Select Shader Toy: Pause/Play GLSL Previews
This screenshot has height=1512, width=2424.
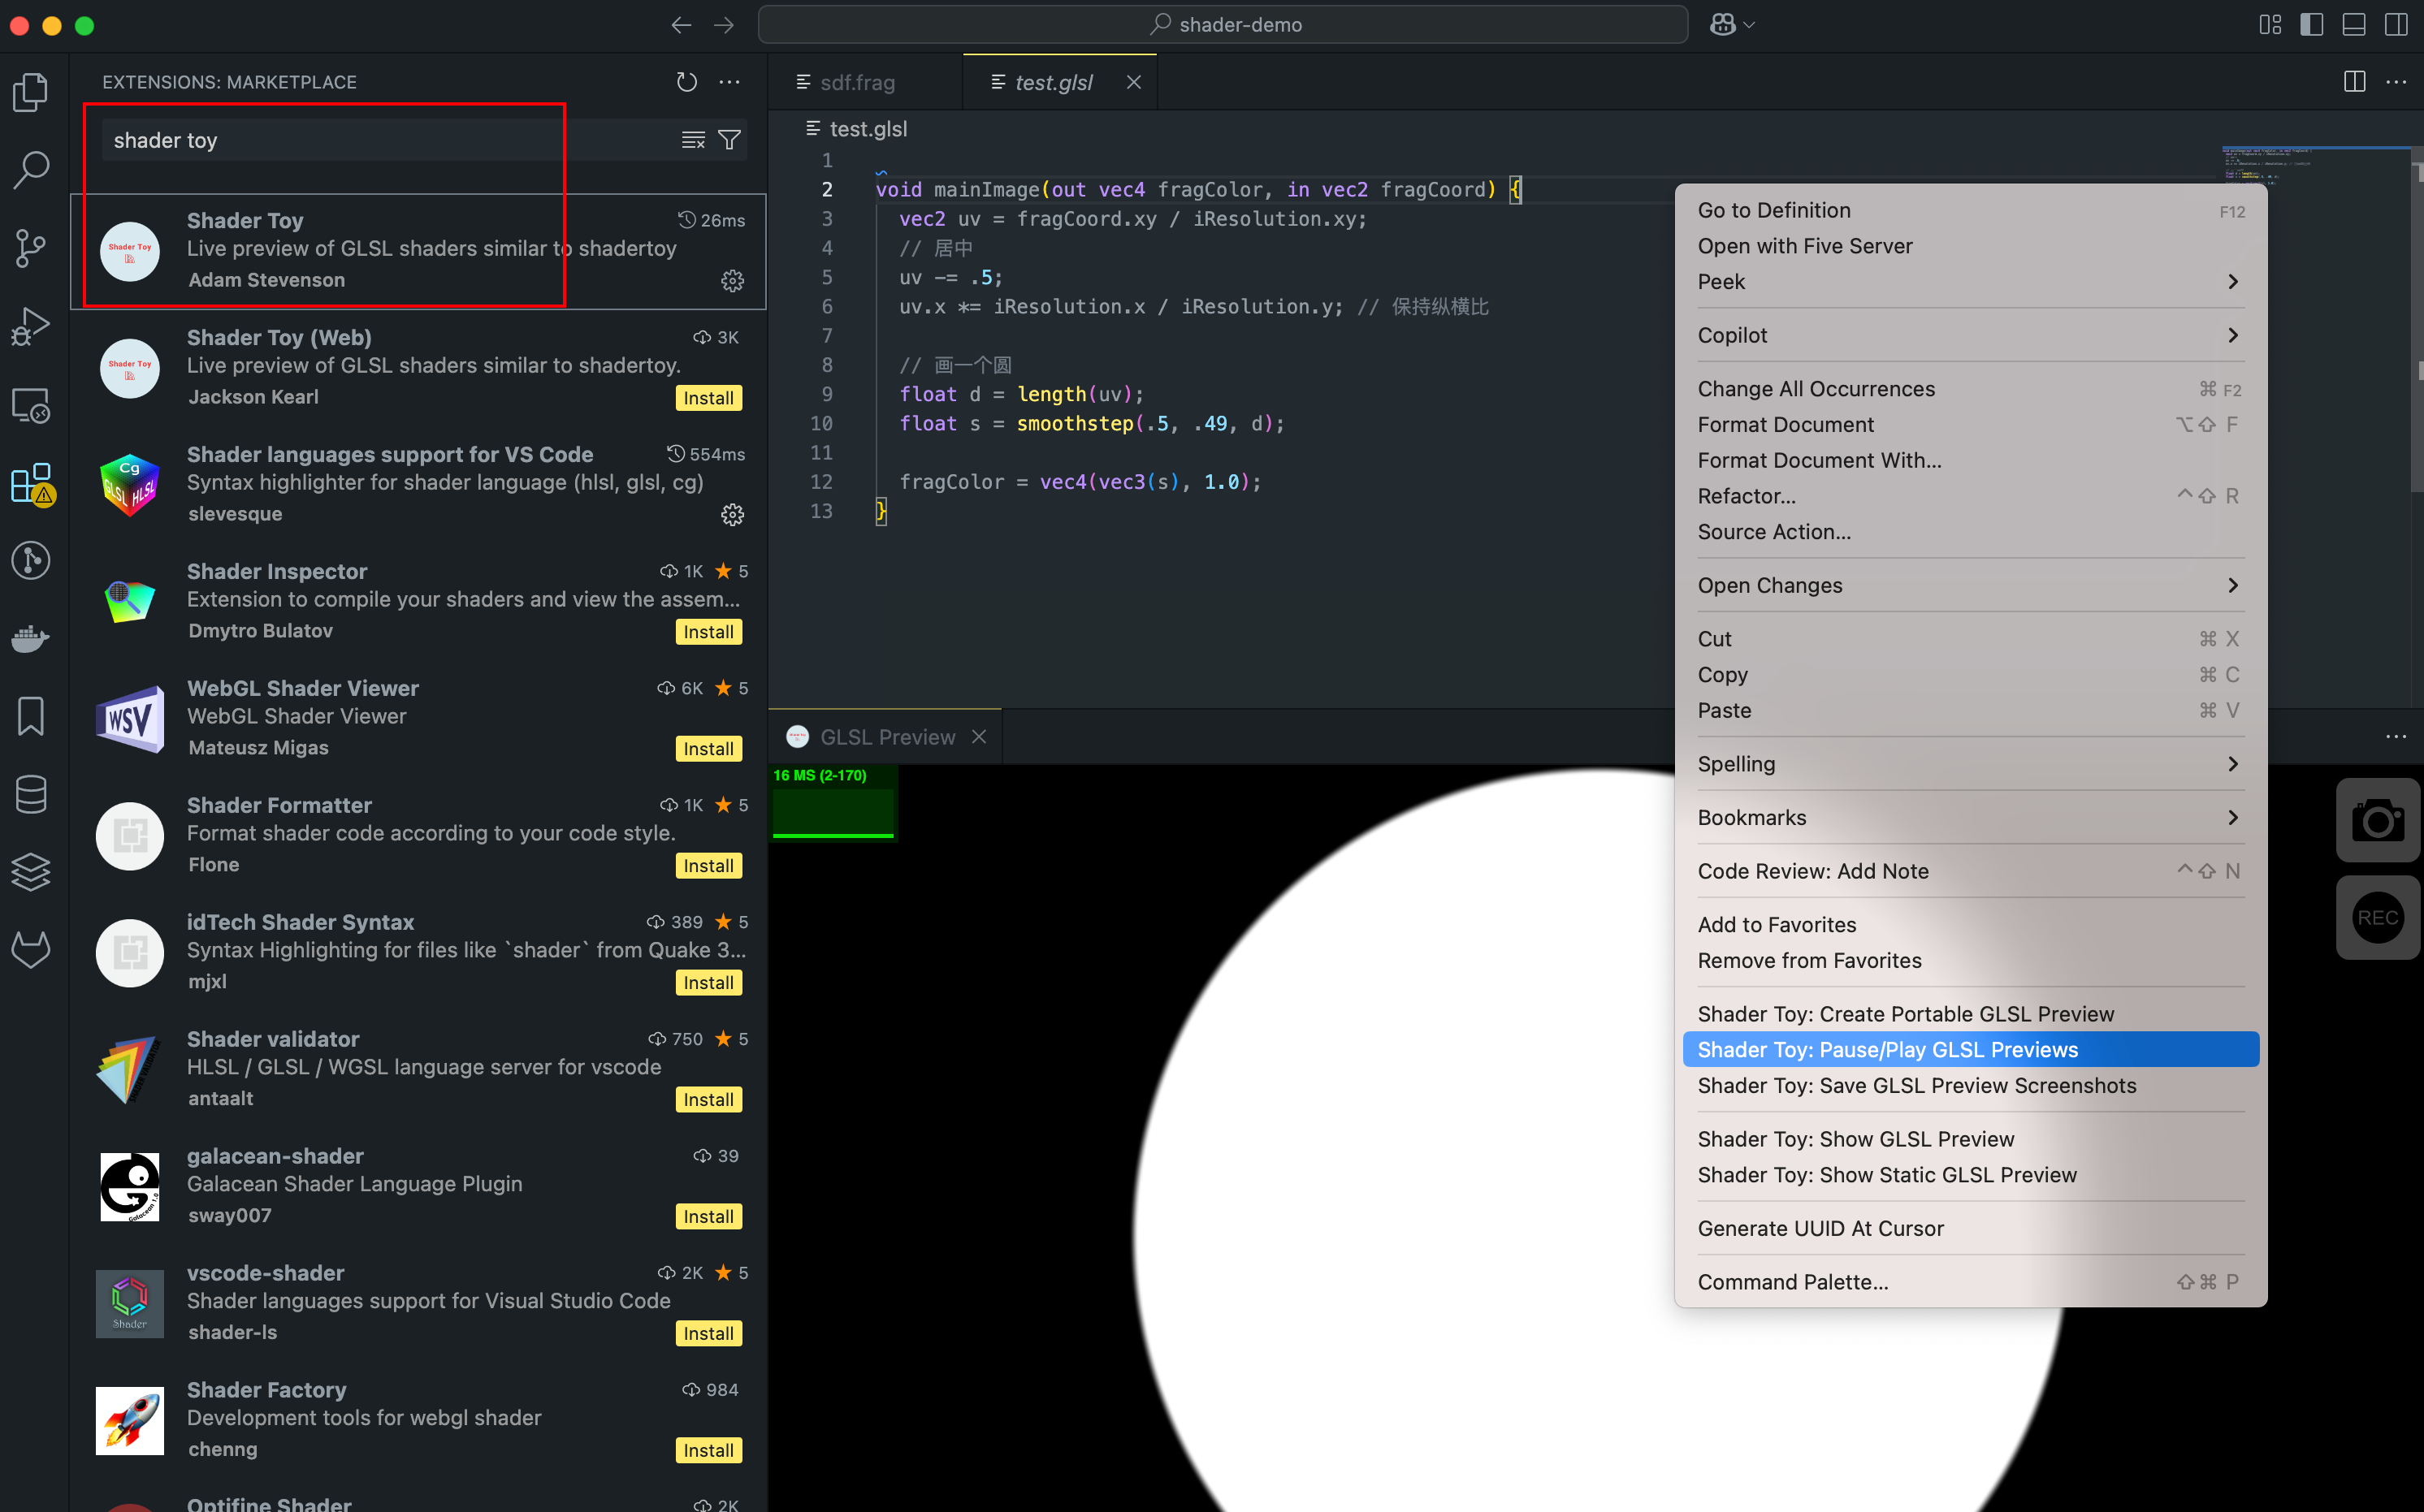click(1970, 1050)
